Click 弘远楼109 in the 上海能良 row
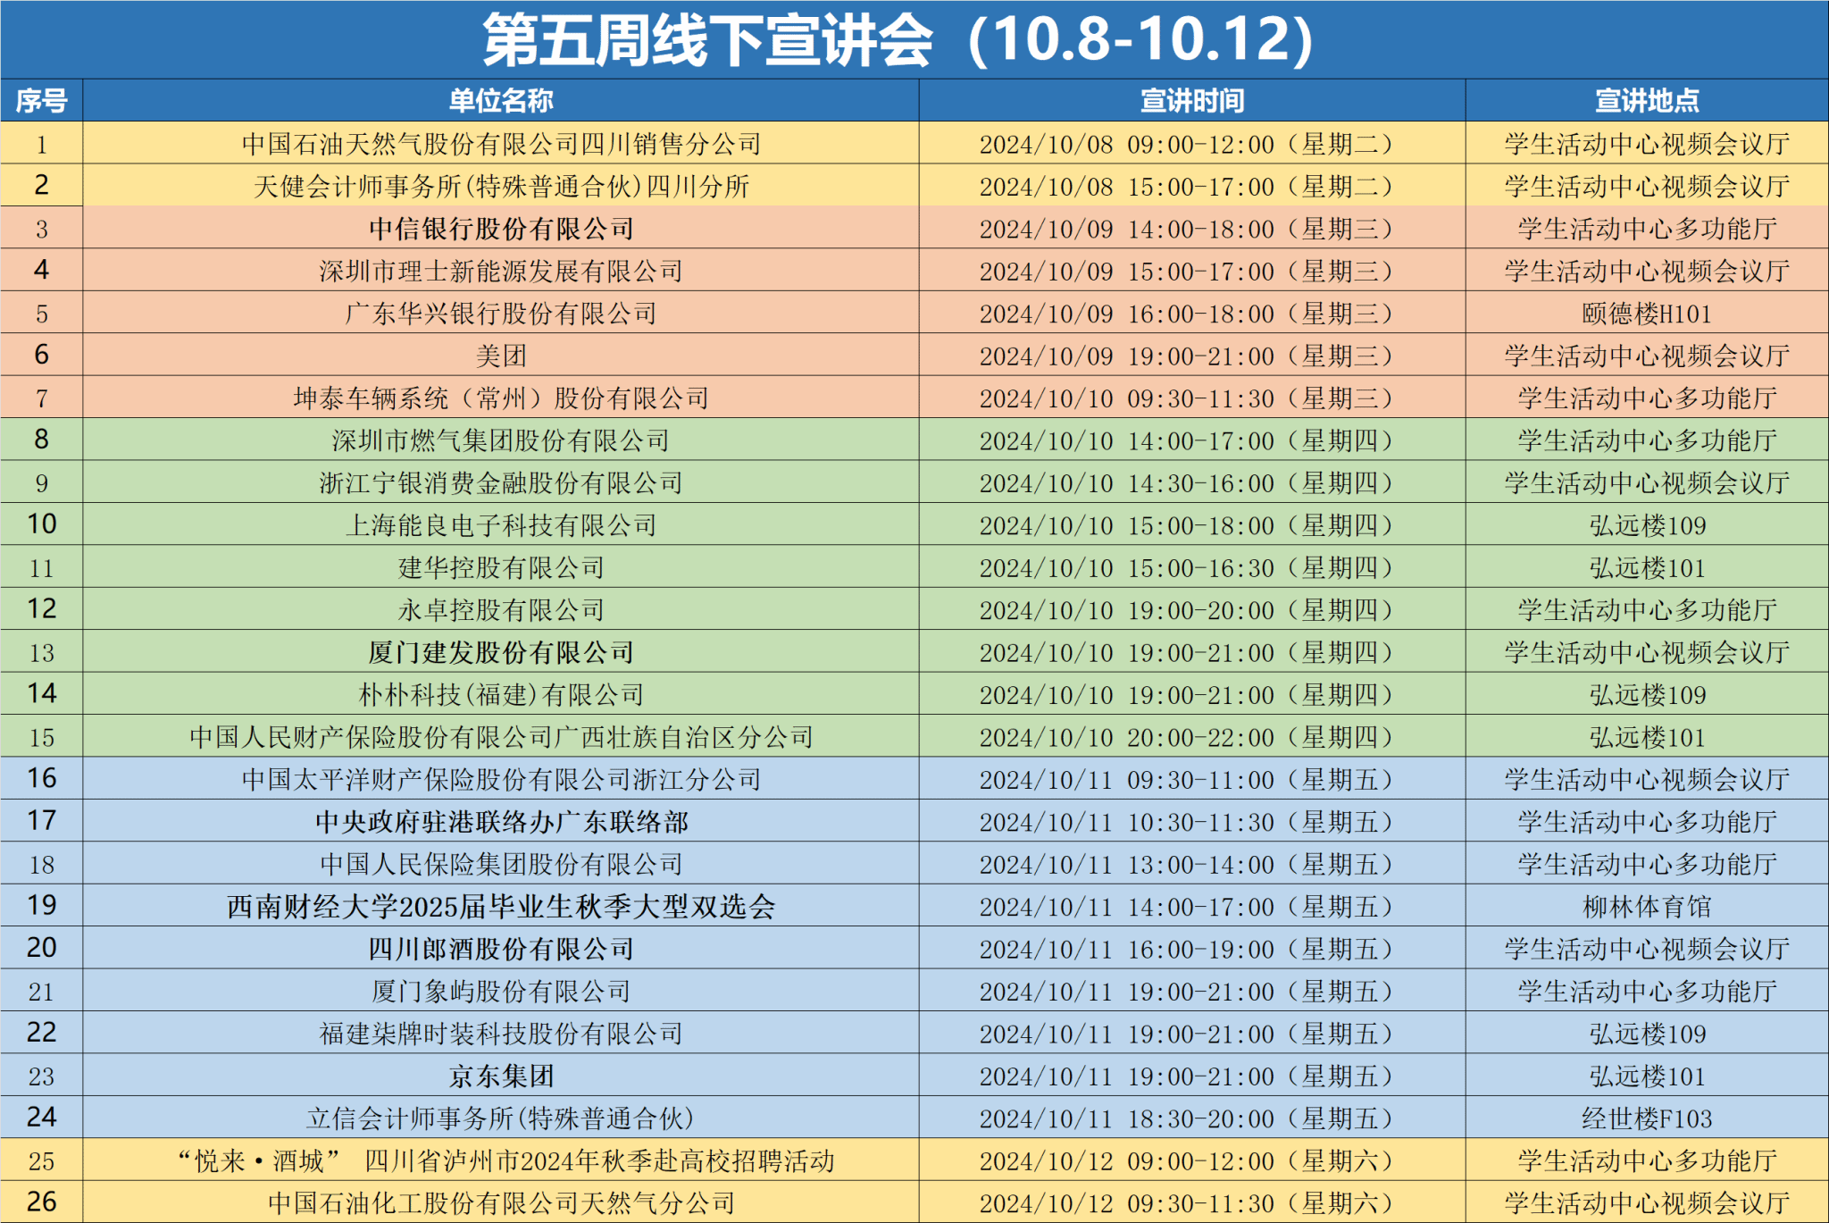The height and width of the screenshot is (1223, 1829). 1647,525
